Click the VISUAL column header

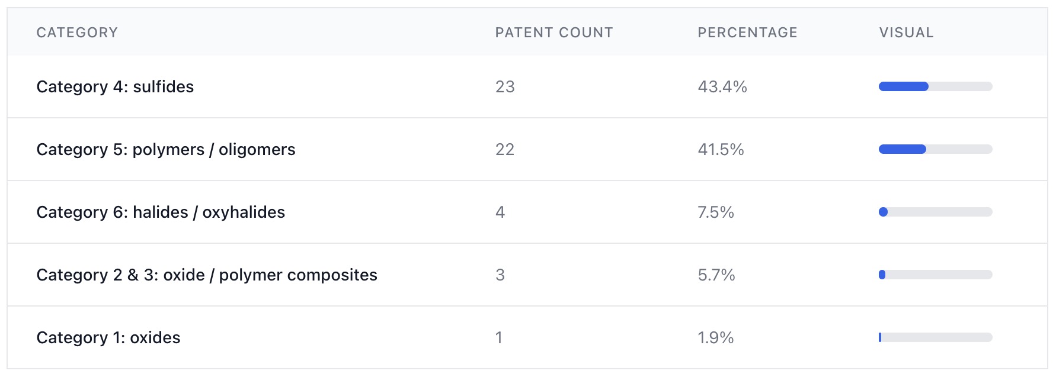coord(906,33)
